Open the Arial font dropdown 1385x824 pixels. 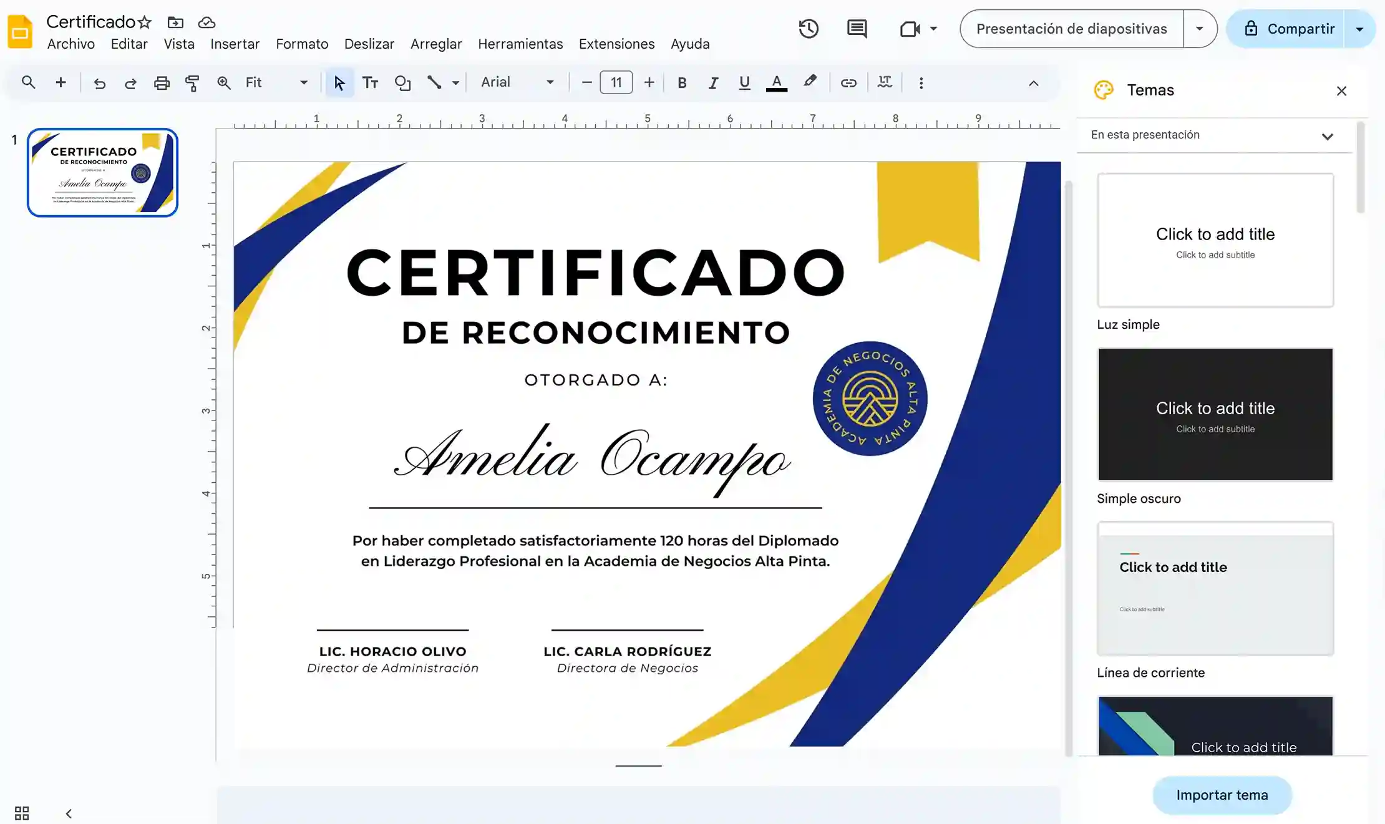[x=517, y=82]
